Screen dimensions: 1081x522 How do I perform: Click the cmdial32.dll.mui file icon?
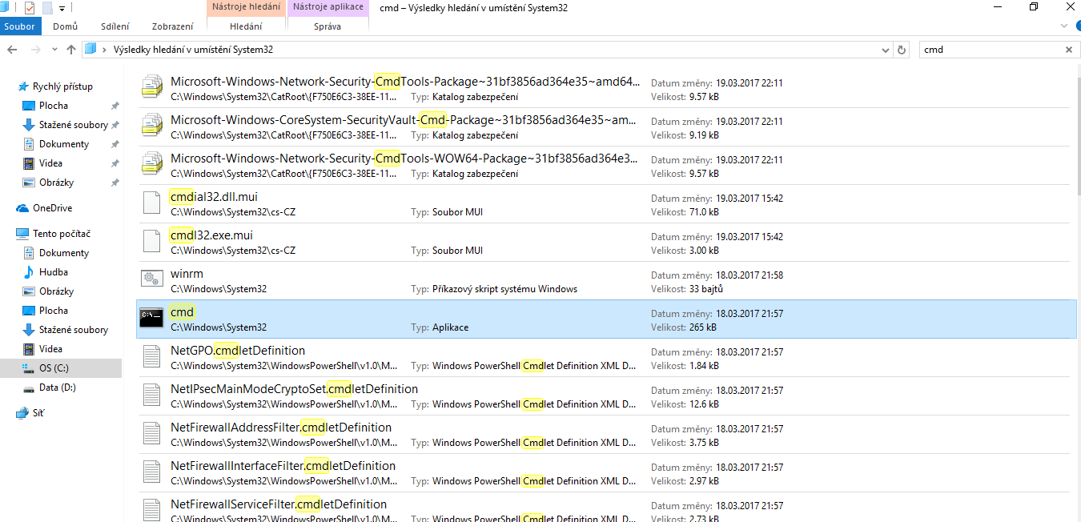152,203
